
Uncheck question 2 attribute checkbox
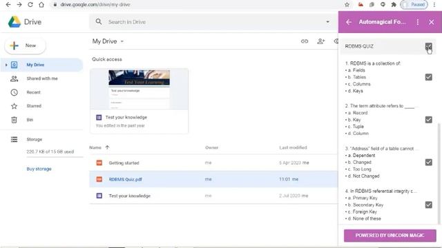[x=428, y=119]
